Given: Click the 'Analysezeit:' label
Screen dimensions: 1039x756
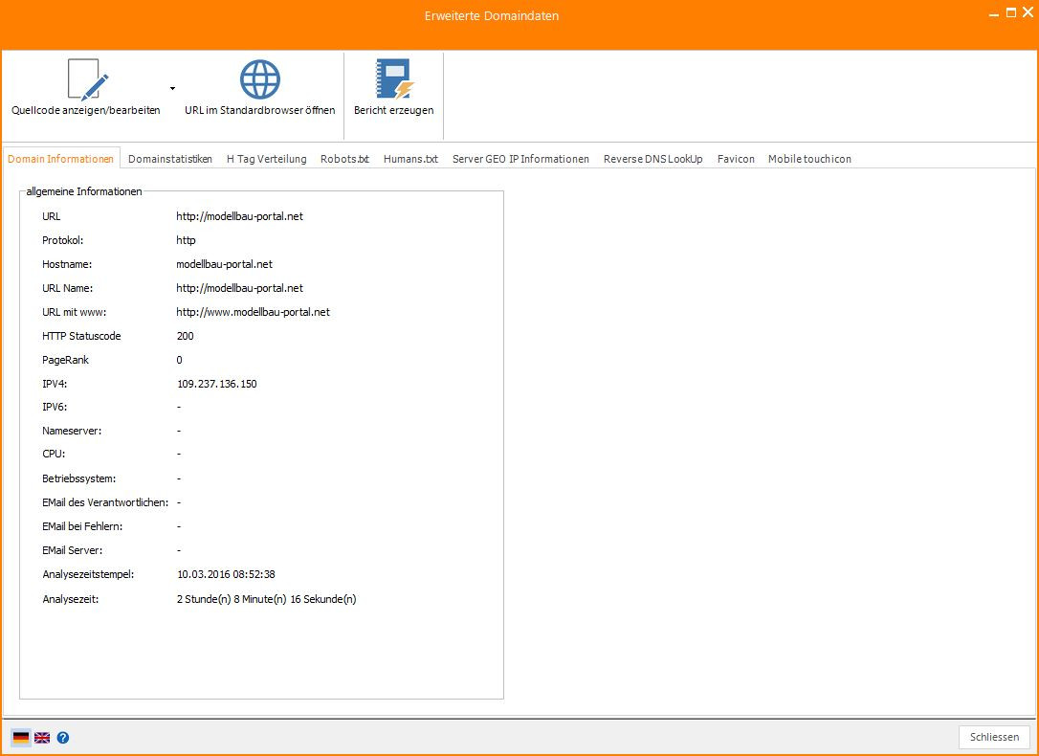Looking at the screenshot, I should (x=70, y=599).
